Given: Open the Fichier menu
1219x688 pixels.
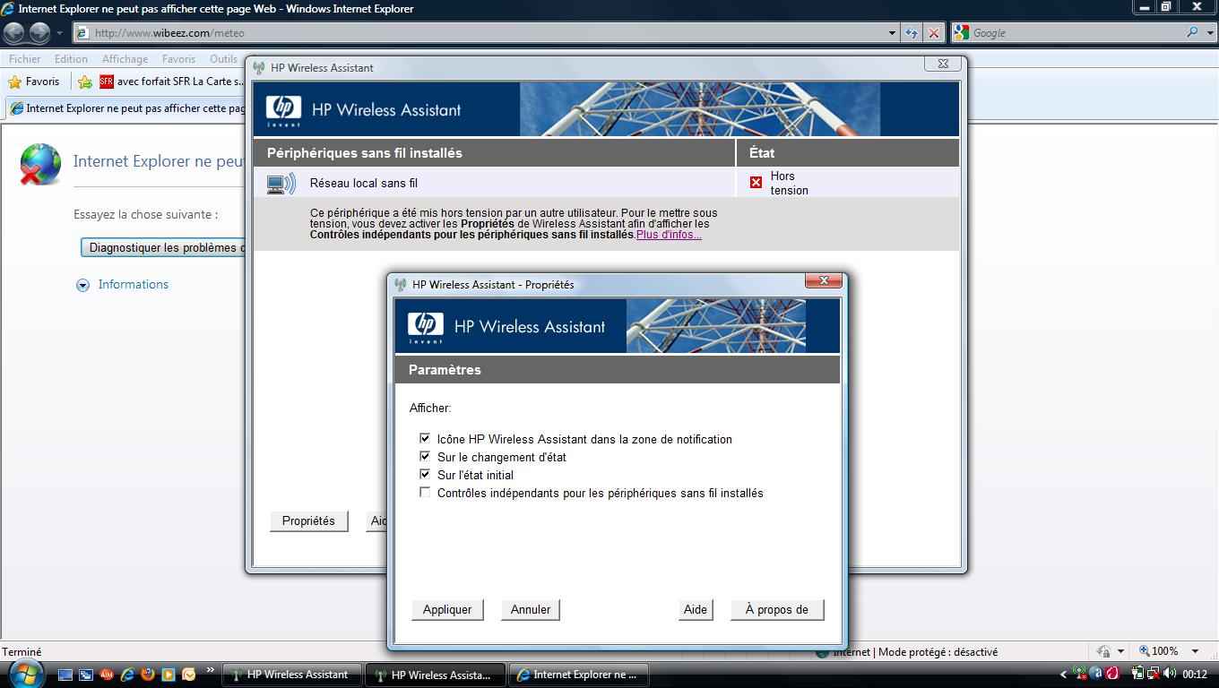Looking at the screenshot, I should tap(25, 59).
